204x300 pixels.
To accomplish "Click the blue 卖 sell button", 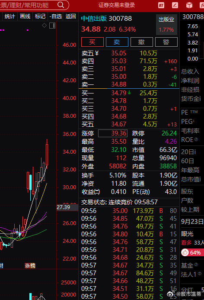I will pos(117,42).
